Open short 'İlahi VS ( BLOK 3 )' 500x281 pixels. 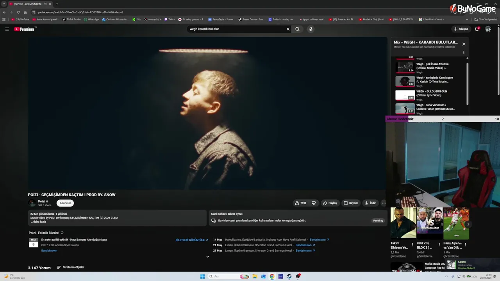pyautogui.click(x=430, y=223)
